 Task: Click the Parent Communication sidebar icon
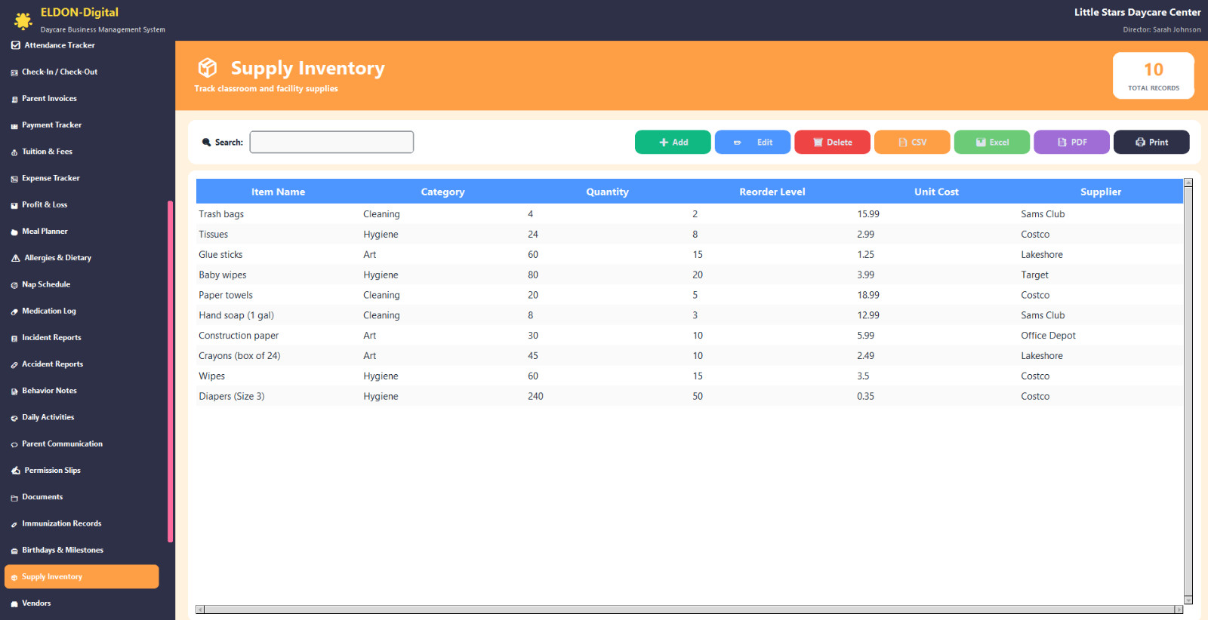point(14,444)
